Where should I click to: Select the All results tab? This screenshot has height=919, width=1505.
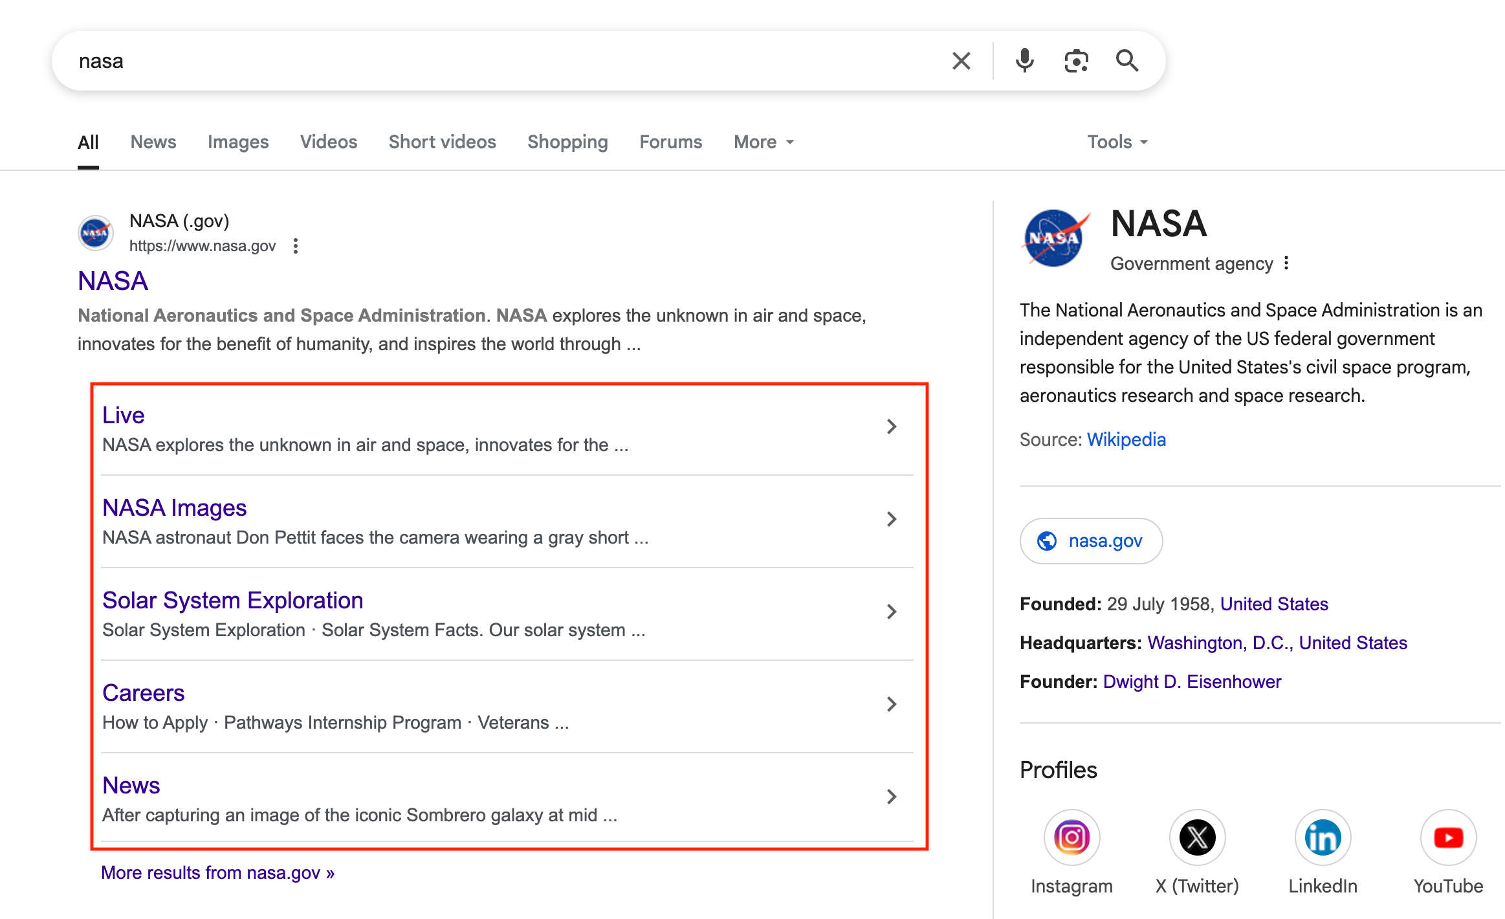coord(88,142)
